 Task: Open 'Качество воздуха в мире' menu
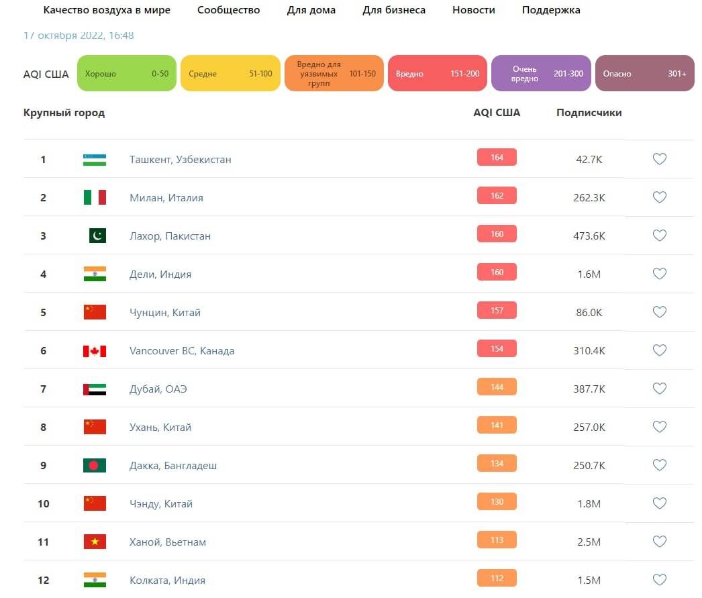[107, 10]
